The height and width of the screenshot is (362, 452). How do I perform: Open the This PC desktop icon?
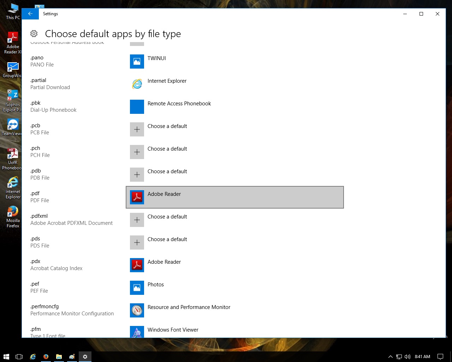13,11
